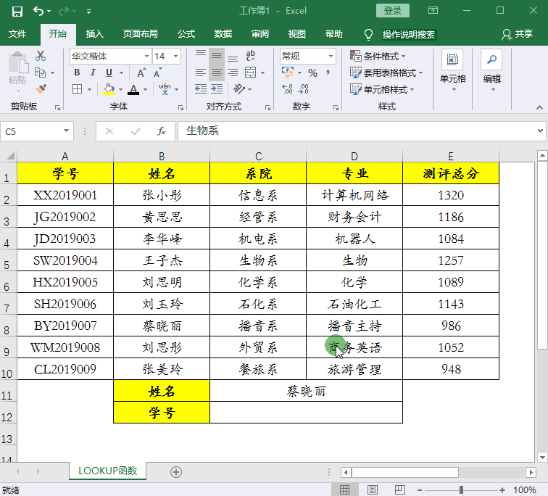The image size is (548, 496).
Task: Activate the Format Painter brush
Action: click(41, 89)
